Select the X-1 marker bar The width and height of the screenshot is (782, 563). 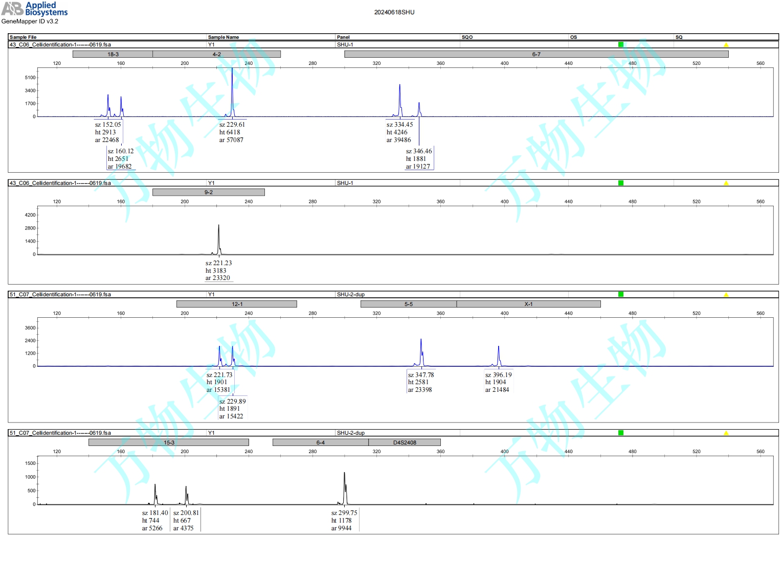pos(528,304)
